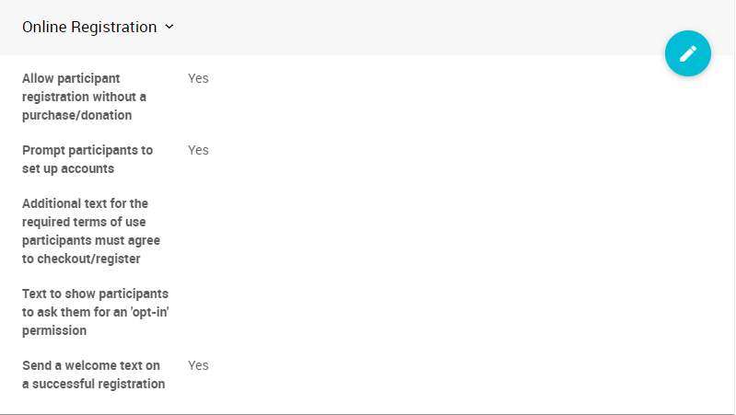Click the blank gray header bar area
The image size is (736, 415).
pyautogui.click(x=415, y=28)
